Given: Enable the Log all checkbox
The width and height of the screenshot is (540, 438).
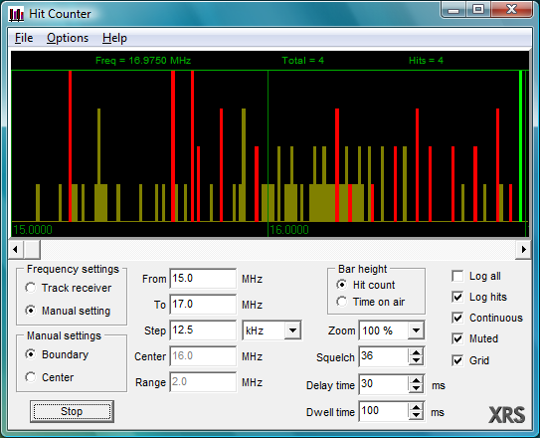Looking at the screenshot, I should (457, 276).
